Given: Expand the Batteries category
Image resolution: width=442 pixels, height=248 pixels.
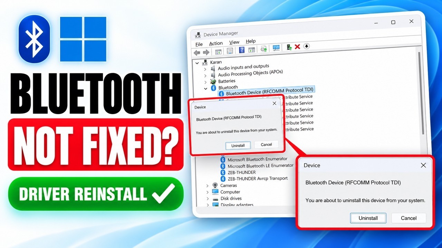Looking at the screenshot, I should pyautogui.click(x=206, y=82).
